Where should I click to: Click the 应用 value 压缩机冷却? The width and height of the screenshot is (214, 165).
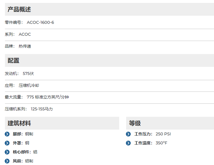[x=29, y=85]
